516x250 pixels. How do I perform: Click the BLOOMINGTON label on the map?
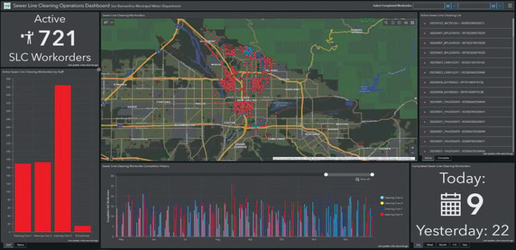coord(184,125)
